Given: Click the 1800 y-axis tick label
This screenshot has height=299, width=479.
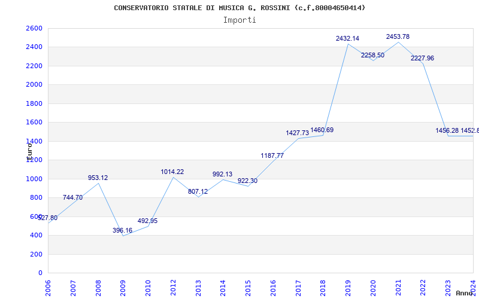Looking at the screenshot, I should [x=34, y=103].
